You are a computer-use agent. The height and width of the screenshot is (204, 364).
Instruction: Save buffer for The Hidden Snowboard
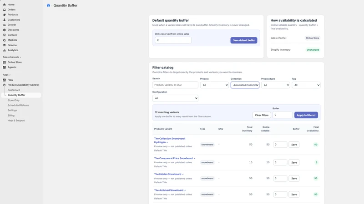click(294, 178)
